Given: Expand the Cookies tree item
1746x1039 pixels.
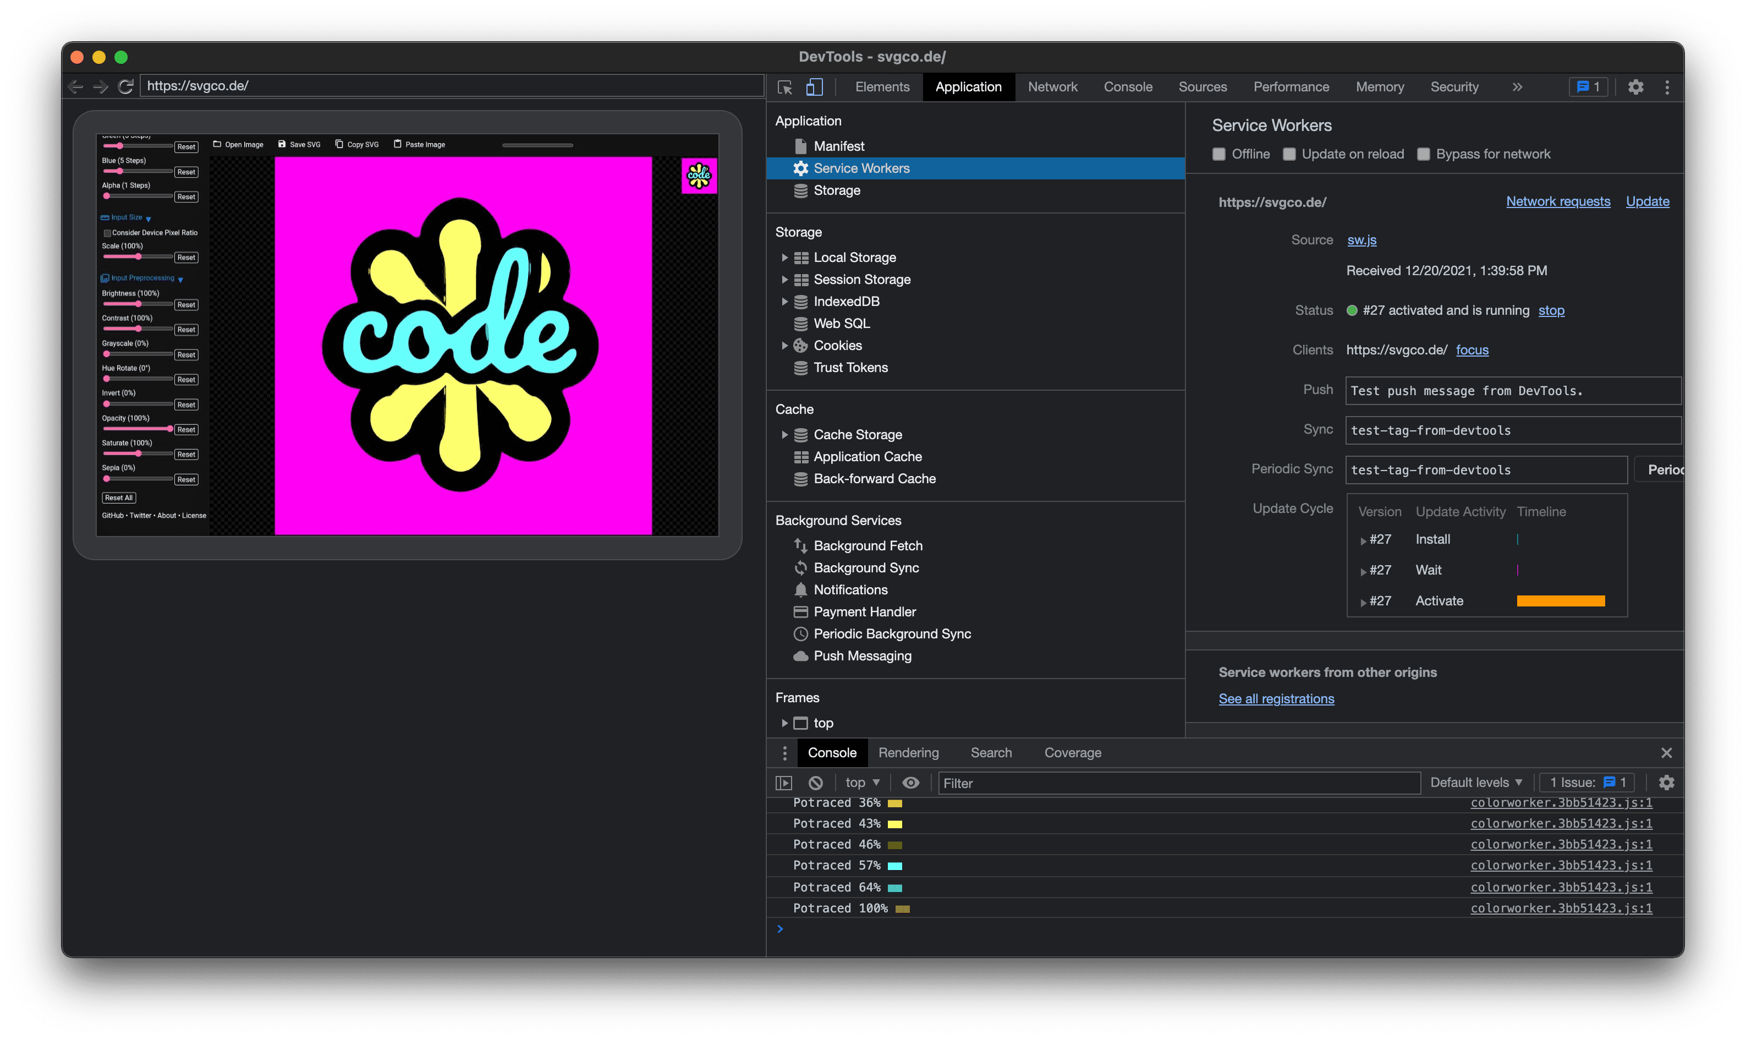Looking at the screenshot, I should [782, 345].
